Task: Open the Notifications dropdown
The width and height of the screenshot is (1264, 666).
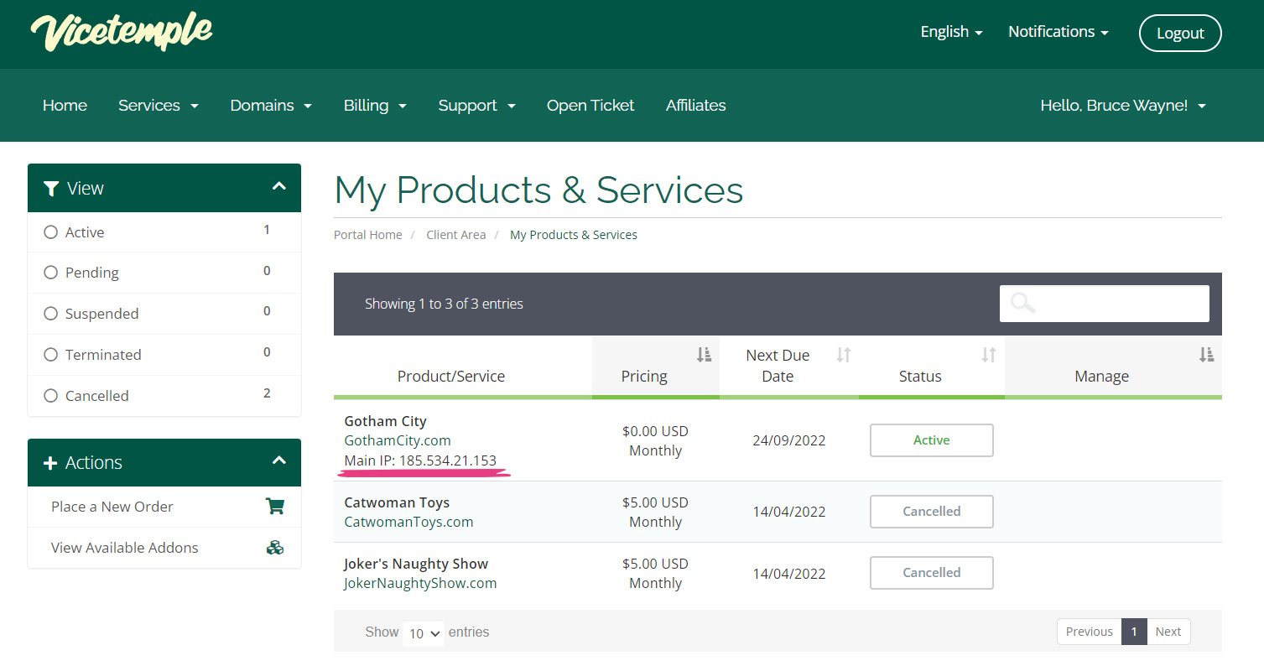Action: [1058, 32]
